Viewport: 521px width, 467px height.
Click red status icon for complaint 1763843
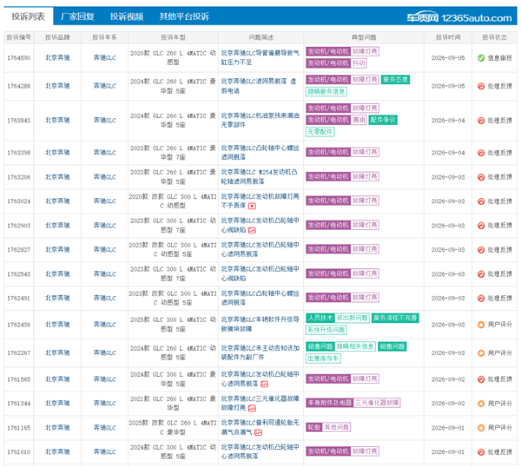coord(481,120)
